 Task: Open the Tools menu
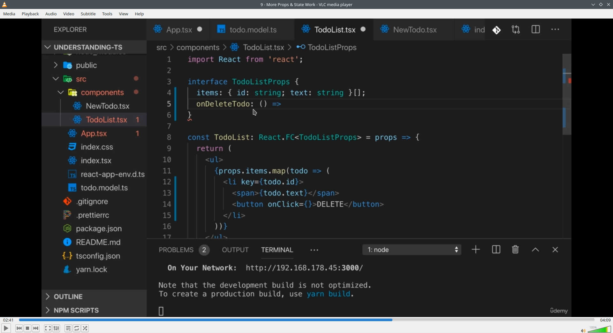tap(107, 14)
